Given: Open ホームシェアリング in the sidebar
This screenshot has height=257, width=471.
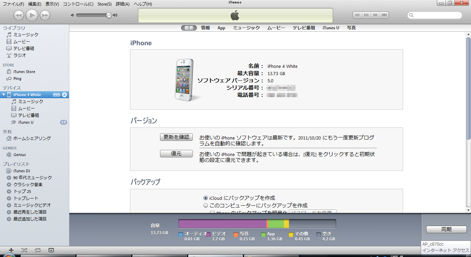Looking at the screenshot, I should (x=32, y=138).
